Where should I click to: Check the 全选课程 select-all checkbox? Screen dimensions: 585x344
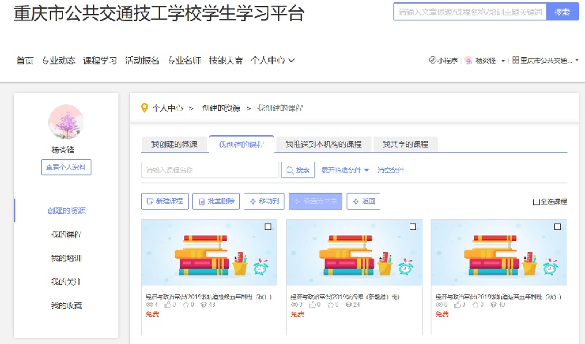point(536,202)
